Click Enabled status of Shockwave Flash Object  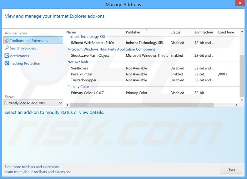(x=177, y=55)
